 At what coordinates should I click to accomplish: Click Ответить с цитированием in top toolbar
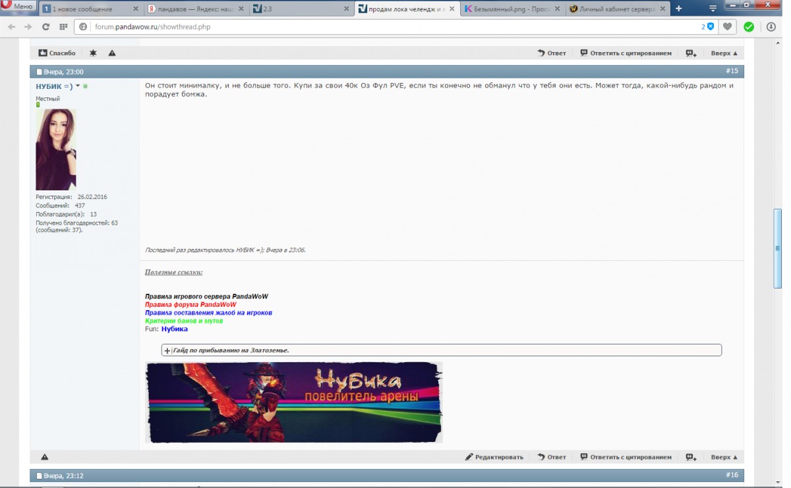(626, 53)
